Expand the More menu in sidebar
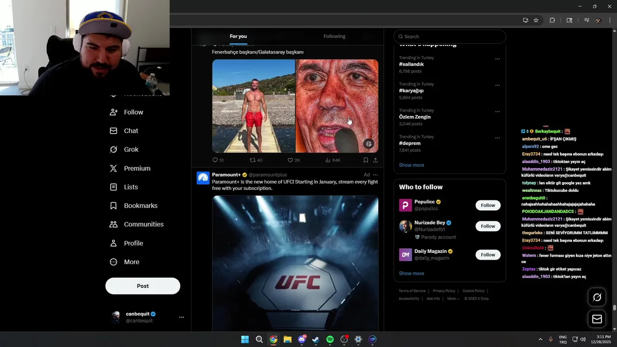The width and height of the screenshot is (617, 347). (132, 262)
